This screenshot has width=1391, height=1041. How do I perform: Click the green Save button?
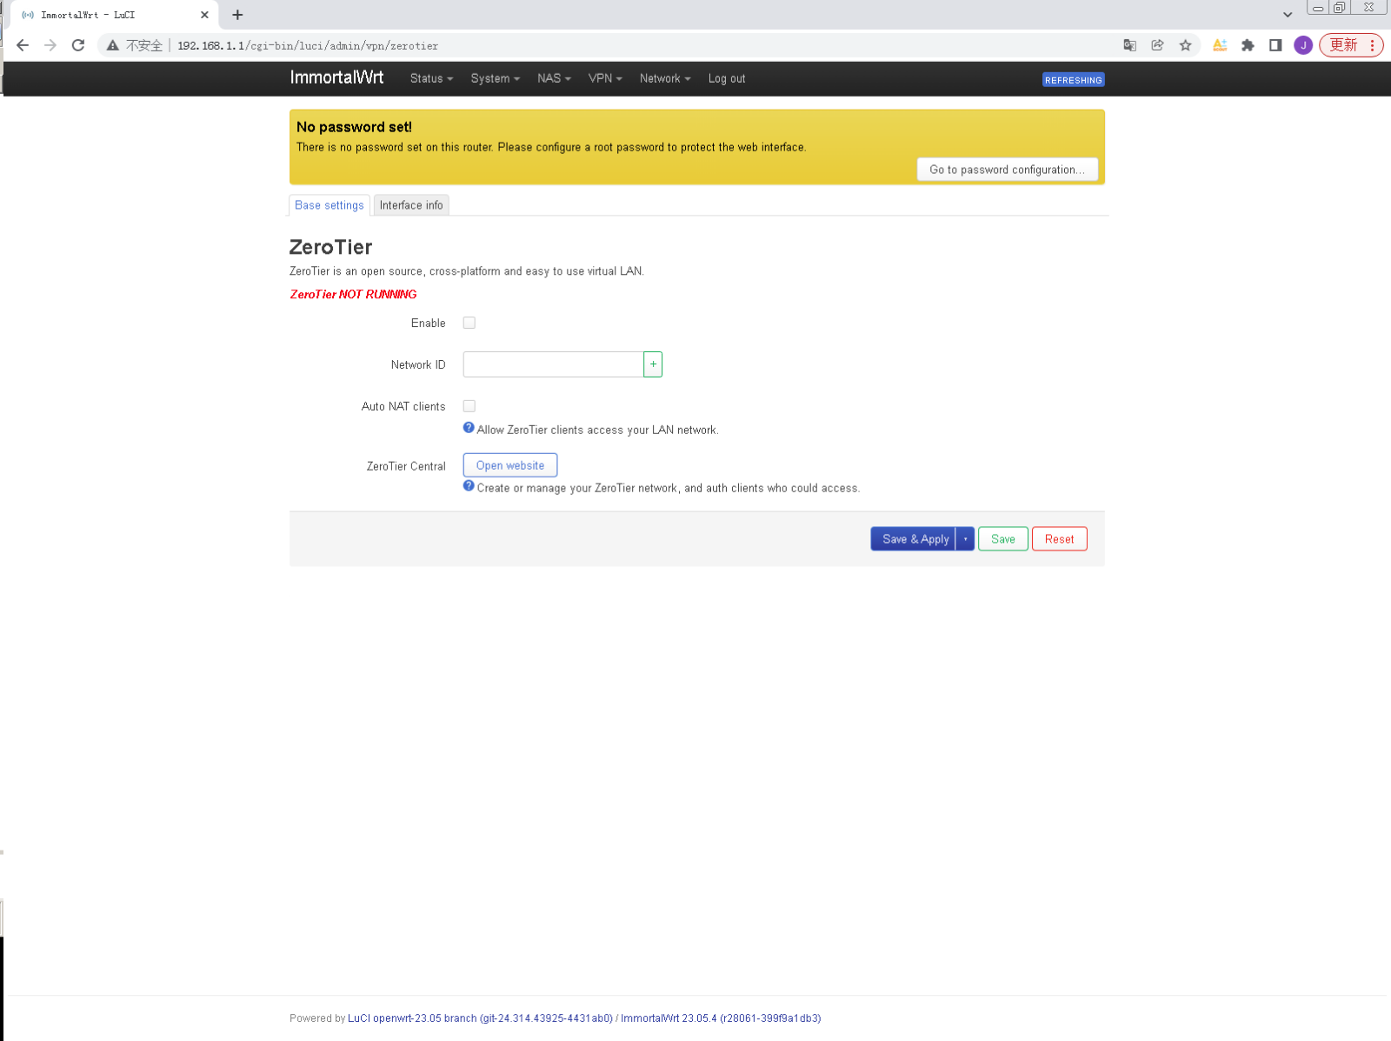tap(1003, 539)
